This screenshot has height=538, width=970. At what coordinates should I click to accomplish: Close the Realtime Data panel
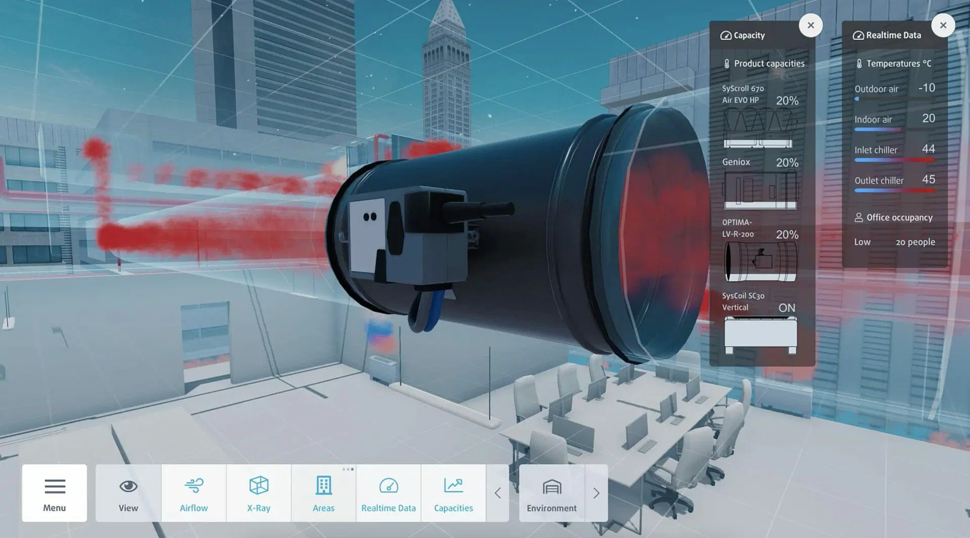tap(943, 25)
